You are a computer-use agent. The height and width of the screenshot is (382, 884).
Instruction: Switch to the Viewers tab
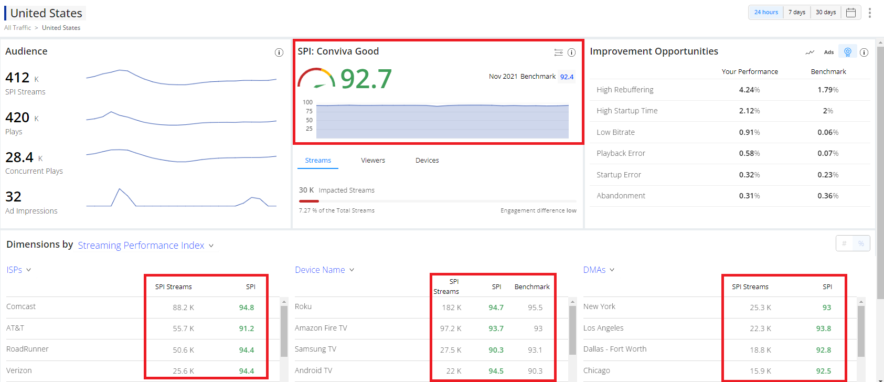[x=373, y=161]
